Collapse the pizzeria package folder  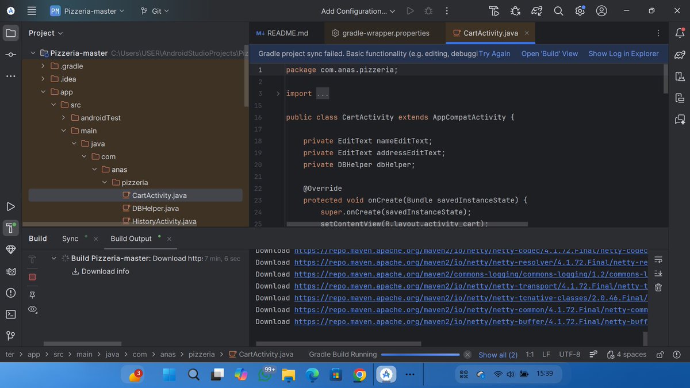point(105,182)
